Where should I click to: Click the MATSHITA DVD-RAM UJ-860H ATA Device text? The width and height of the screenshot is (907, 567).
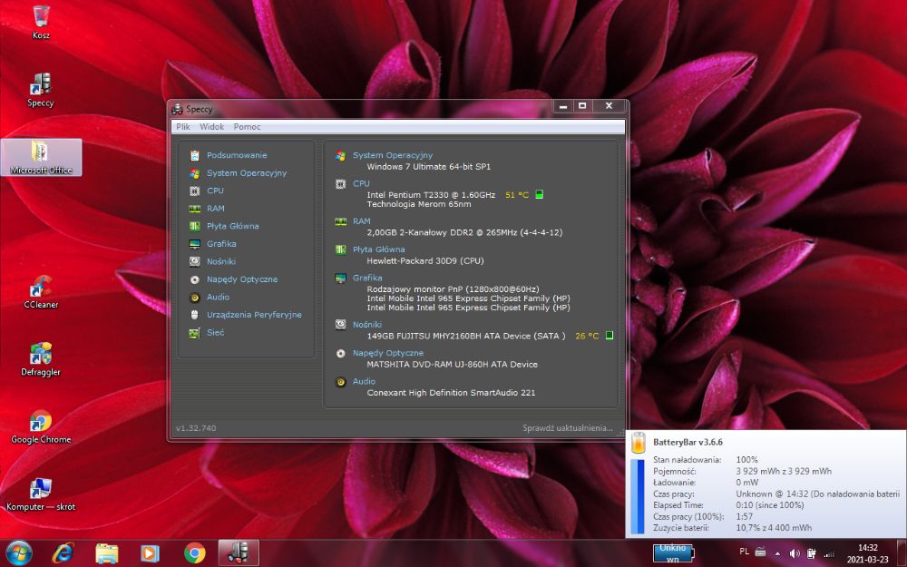pos(453,365)
